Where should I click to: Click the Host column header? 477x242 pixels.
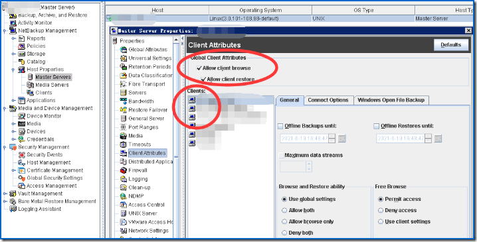tap(157, 10)
